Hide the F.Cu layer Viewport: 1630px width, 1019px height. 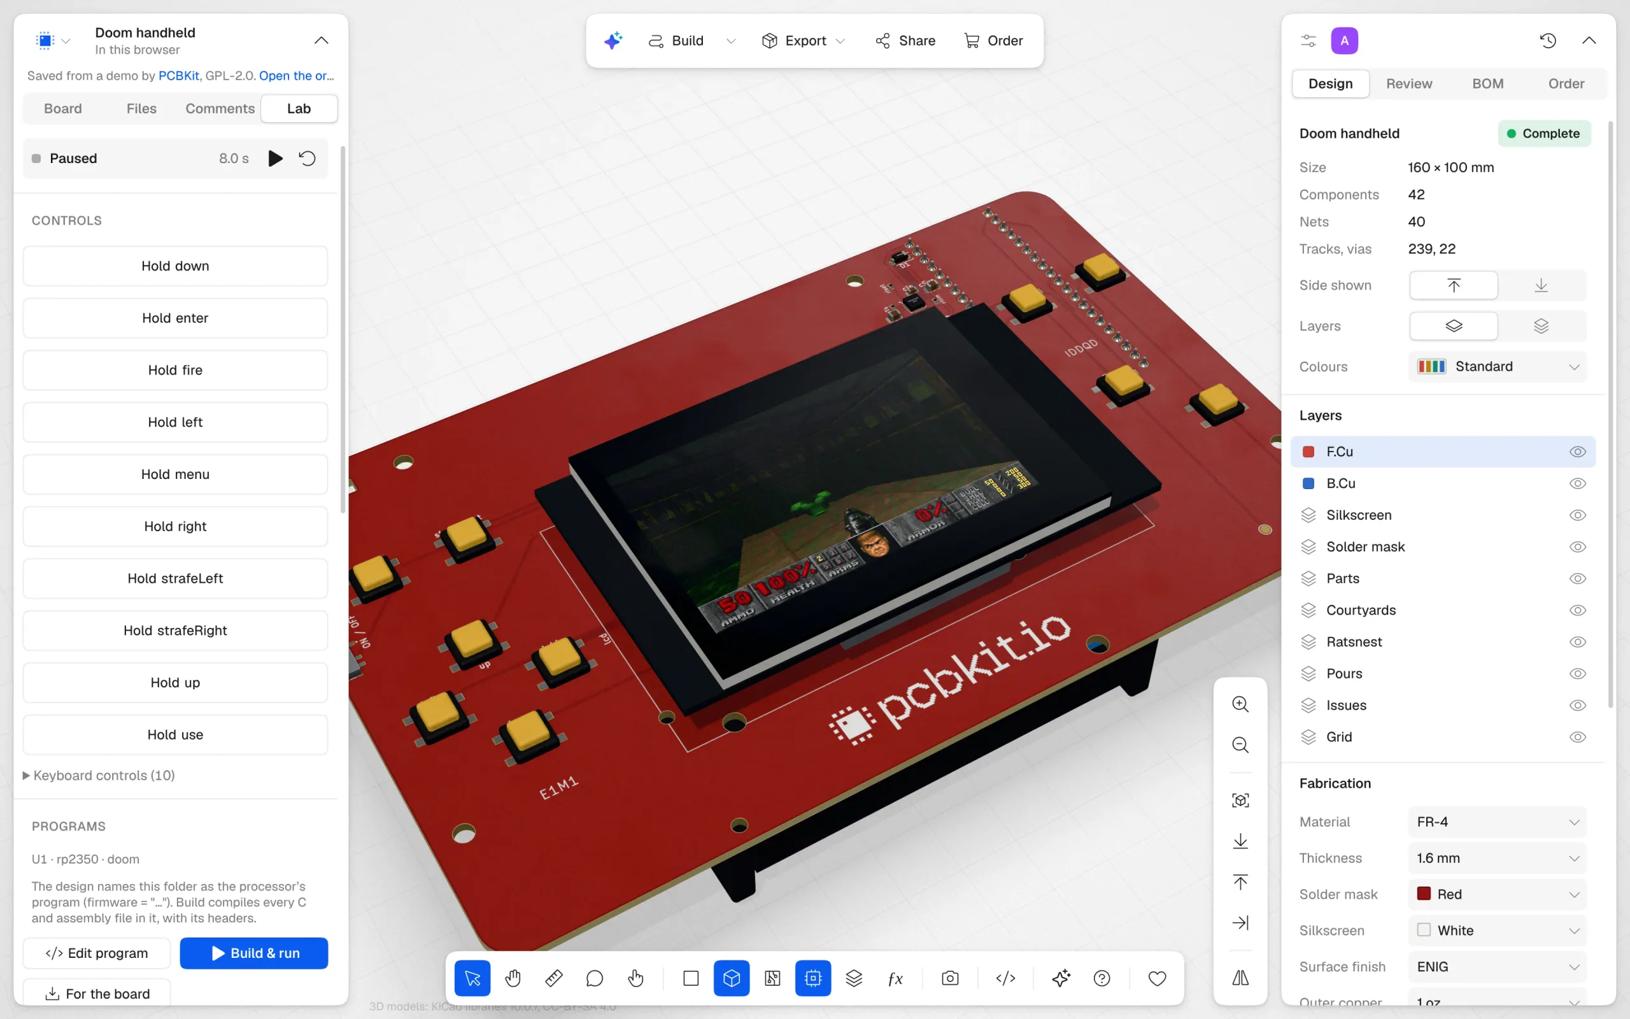(x=1577, y=452)
